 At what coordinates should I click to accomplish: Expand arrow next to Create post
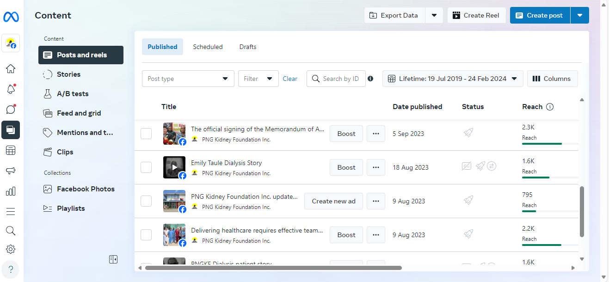(580, 15)
